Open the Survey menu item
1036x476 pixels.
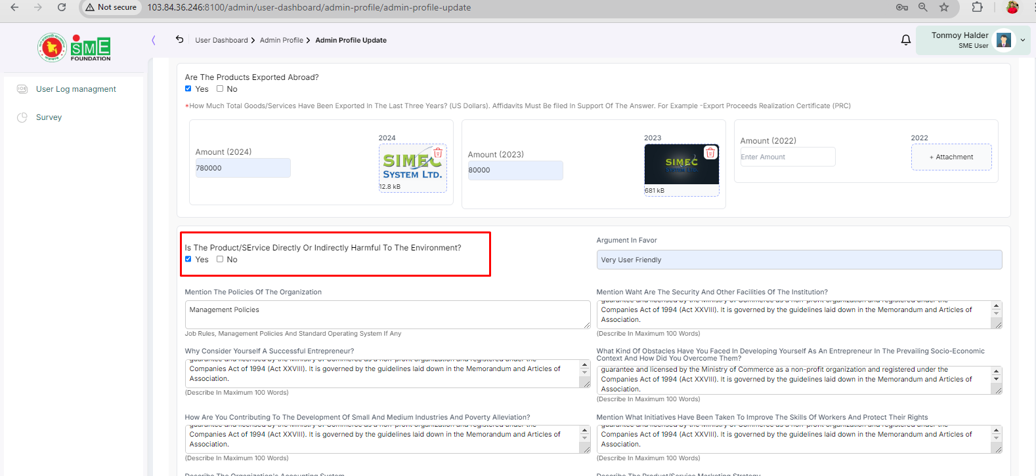pos(49,117)
